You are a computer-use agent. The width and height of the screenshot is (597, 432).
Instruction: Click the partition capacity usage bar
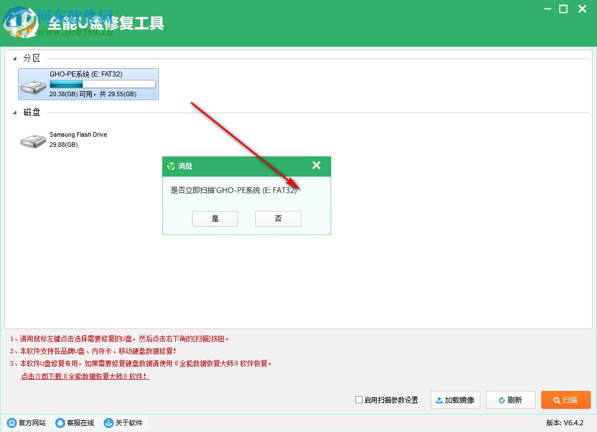pos(103,84)
